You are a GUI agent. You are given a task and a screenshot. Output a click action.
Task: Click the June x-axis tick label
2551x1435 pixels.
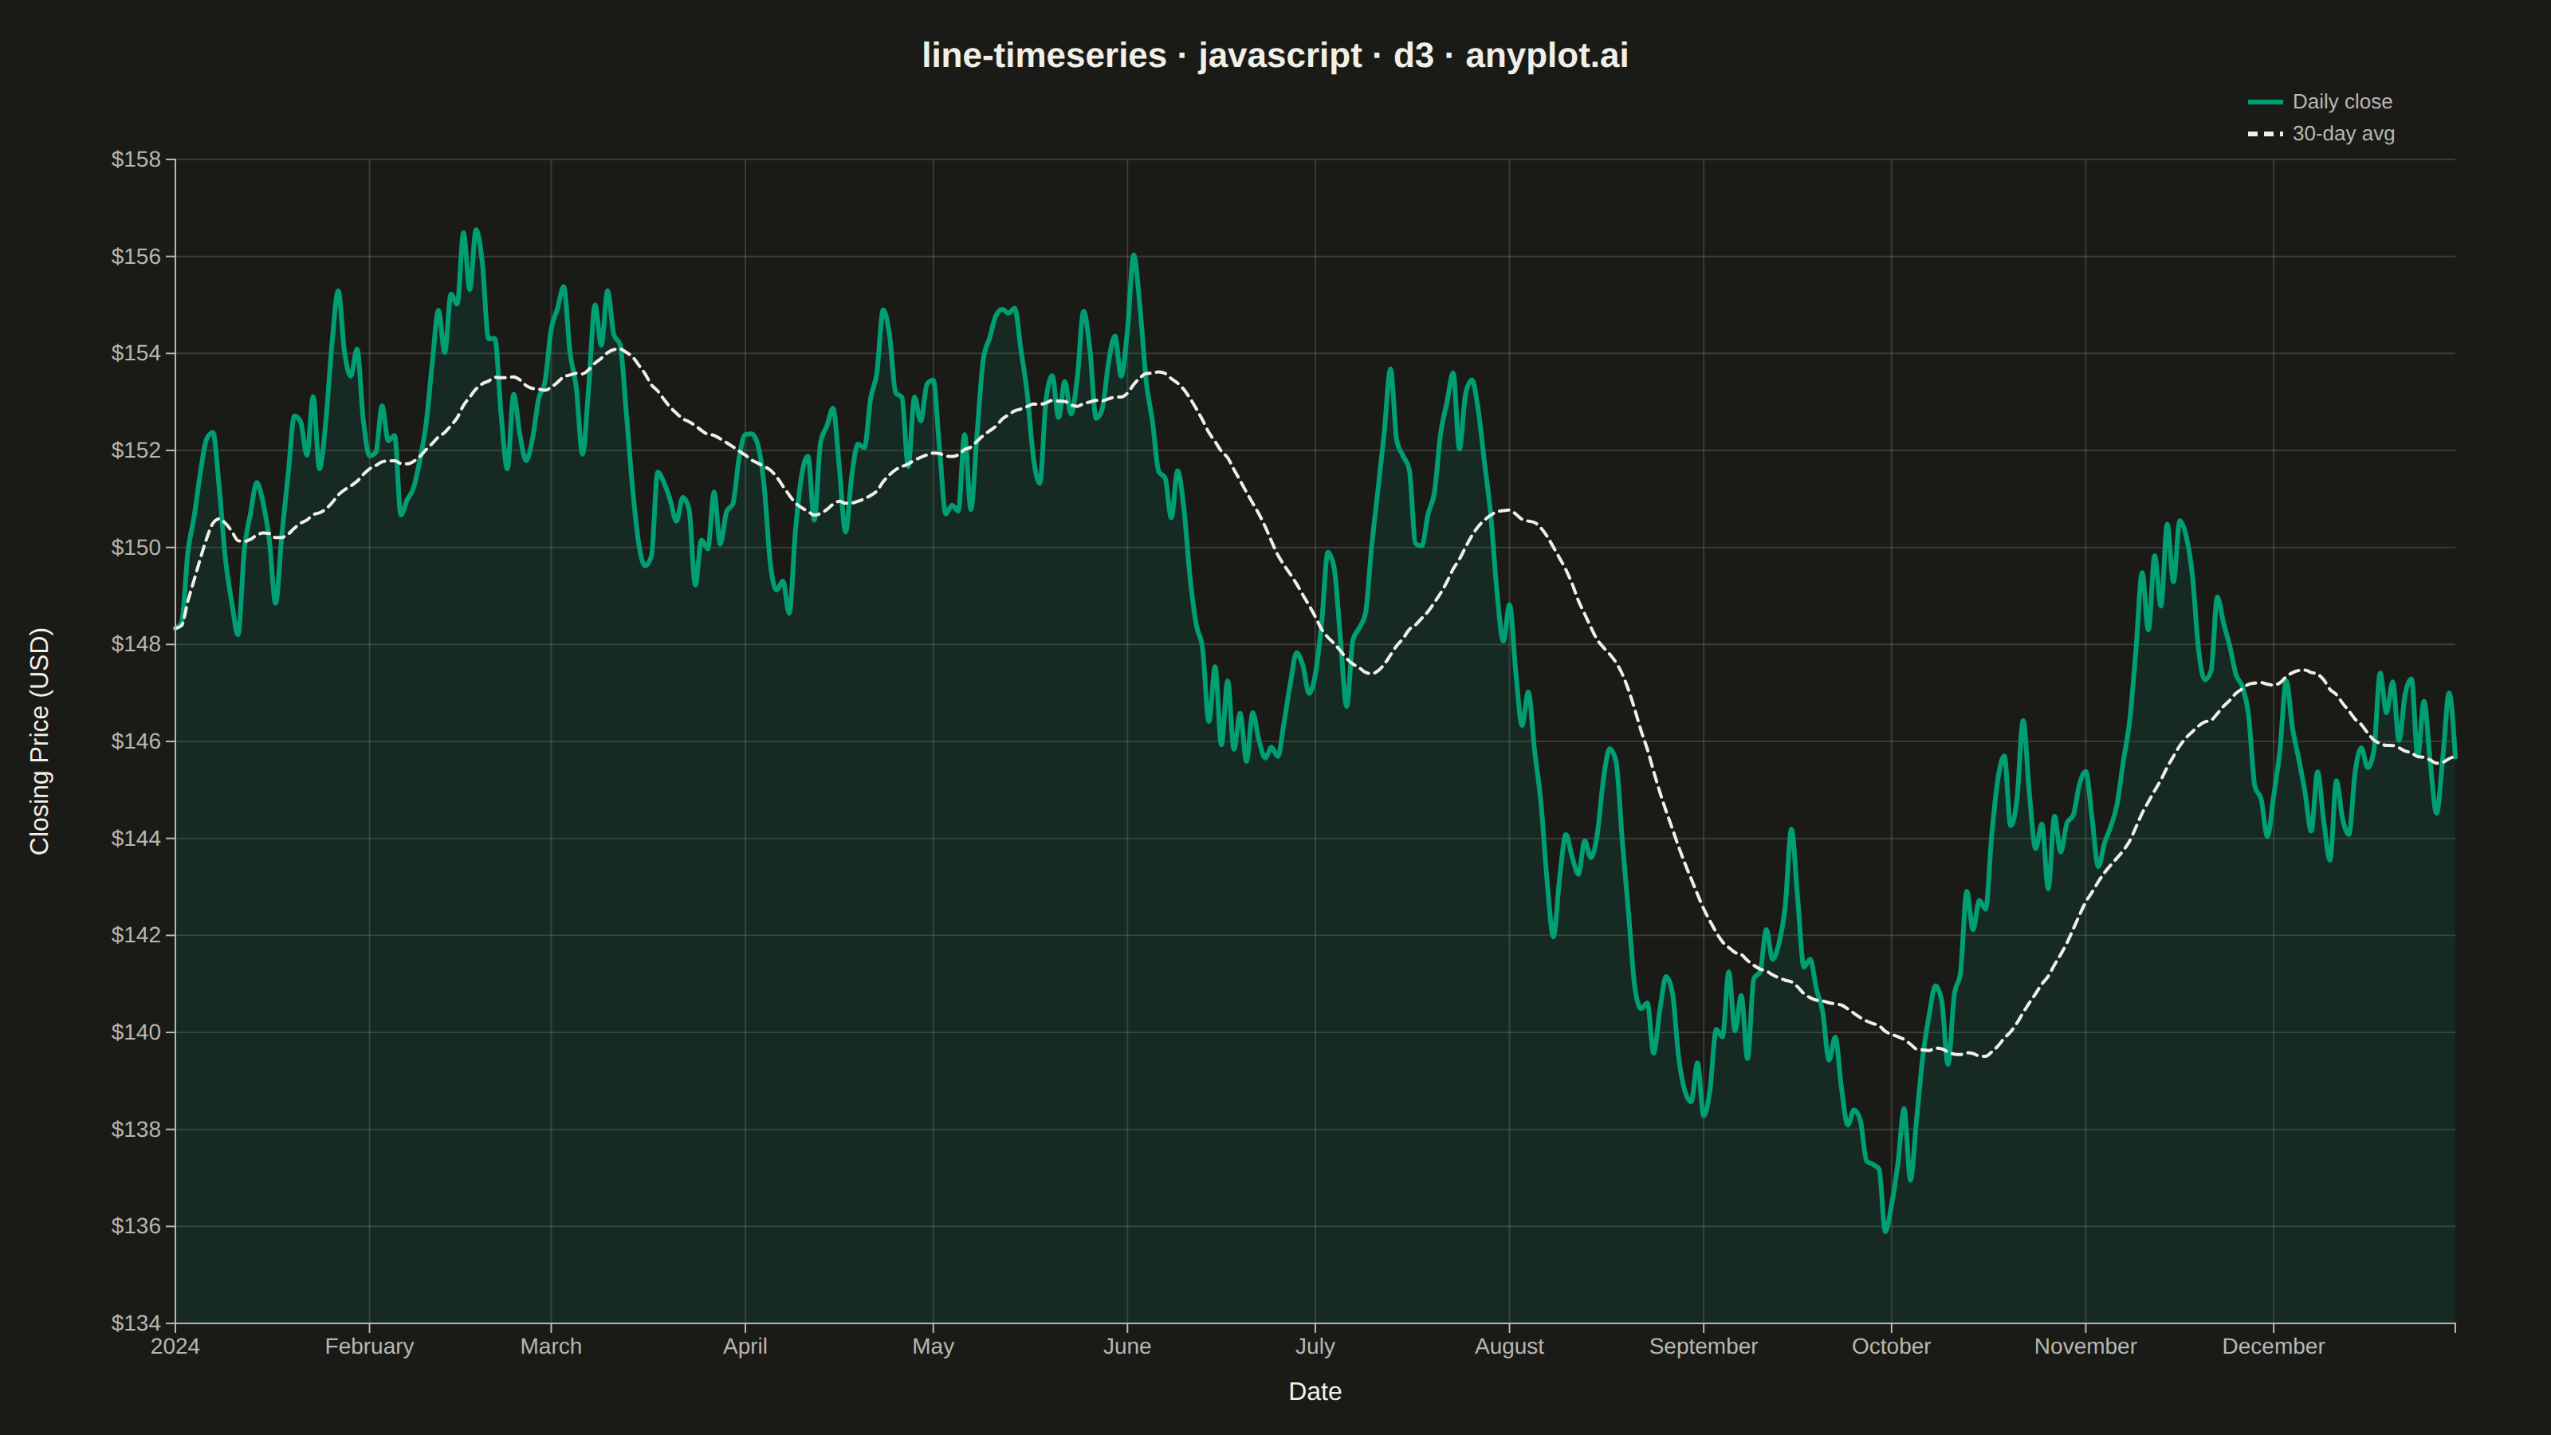1127,1347
